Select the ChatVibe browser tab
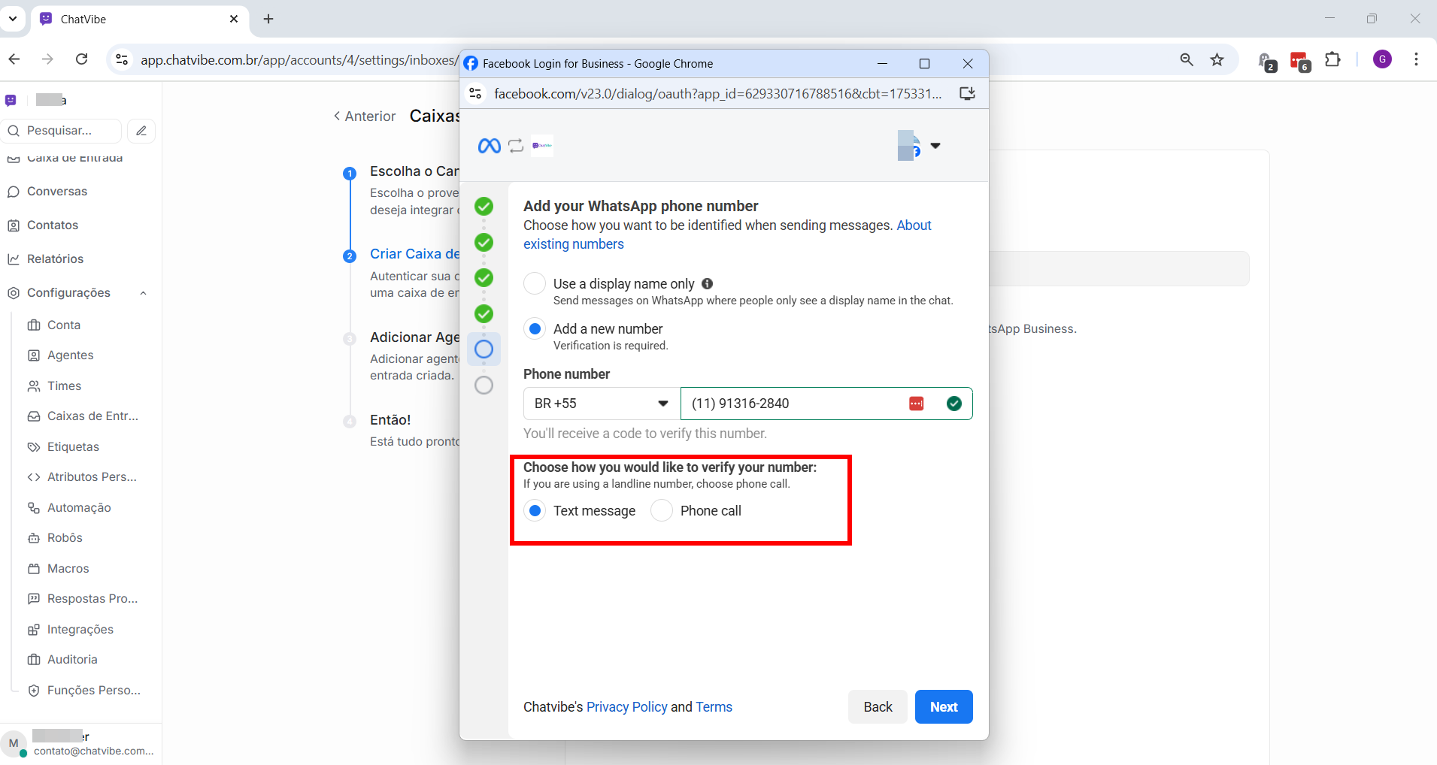This screenshot has height=765, width=1437. pyautogui.click(x=140, y=19)
